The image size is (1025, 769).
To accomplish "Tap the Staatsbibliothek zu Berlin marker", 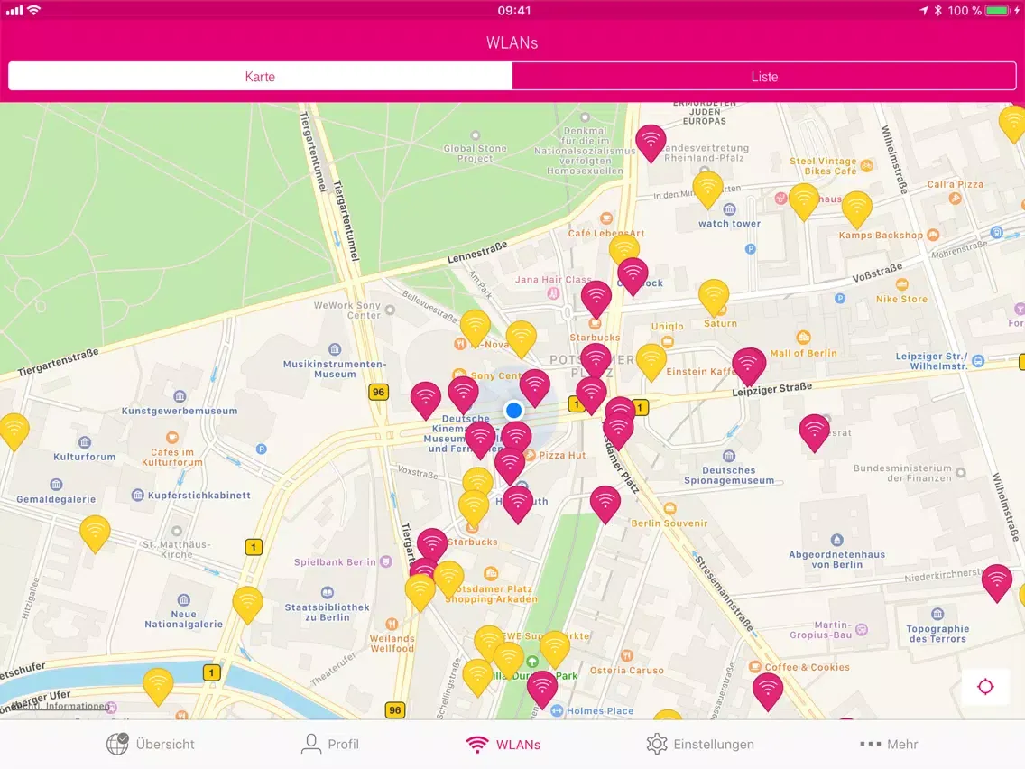I will click(x=327, y=592).
